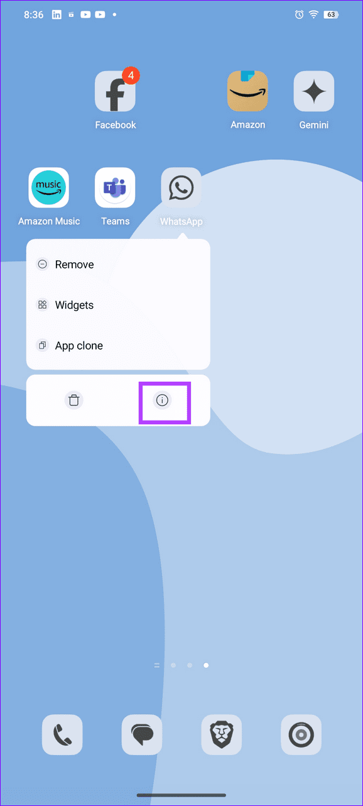This screenshot has width=363, height=806.
Task: Open the Messages app in dock
Action: [142, 734]
